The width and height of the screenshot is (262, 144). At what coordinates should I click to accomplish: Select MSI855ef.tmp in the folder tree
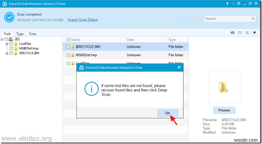(29, 48)
